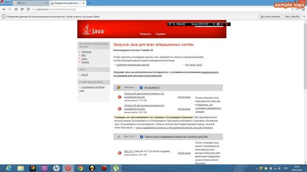Select Linux in the sidebar OS list
This screenshot has width=307, height=172.
(84, 58)
